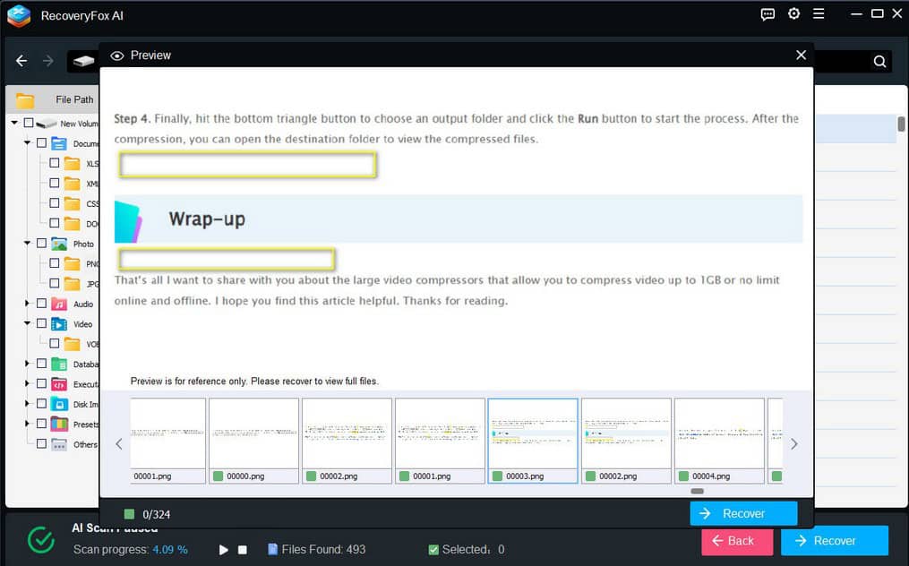Image resolution: width=909 pixels, height=566 pixels.
Task: Open the hamburger menu in title bar
Action: click(x=819, y=14)
